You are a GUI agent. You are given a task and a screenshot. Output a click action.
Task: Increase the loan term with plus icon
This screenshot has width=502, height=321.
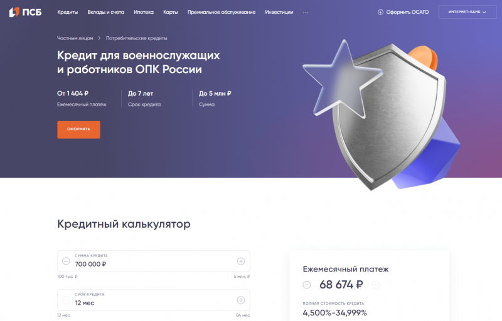point(241,300)
